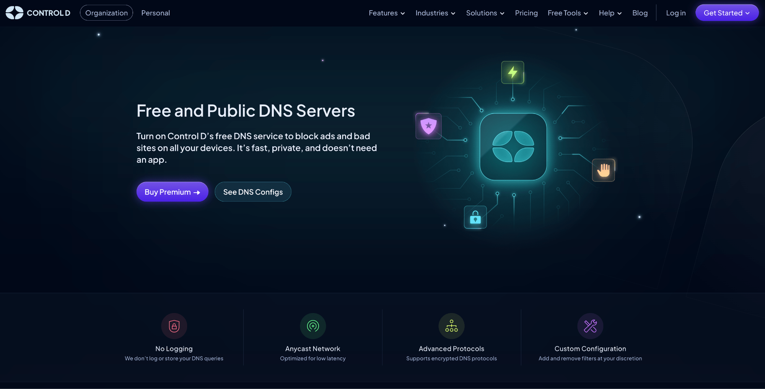The image size is (765, 389).
Task: Go to the Pricing page
Action: [526, 13]
